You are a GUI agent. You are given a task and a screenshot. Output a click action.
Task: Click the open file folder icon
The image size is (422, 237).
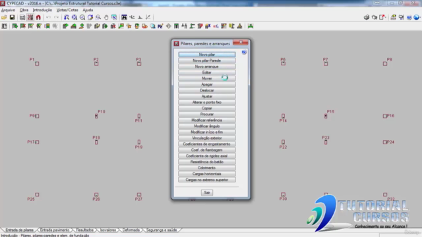click(4, 17)
